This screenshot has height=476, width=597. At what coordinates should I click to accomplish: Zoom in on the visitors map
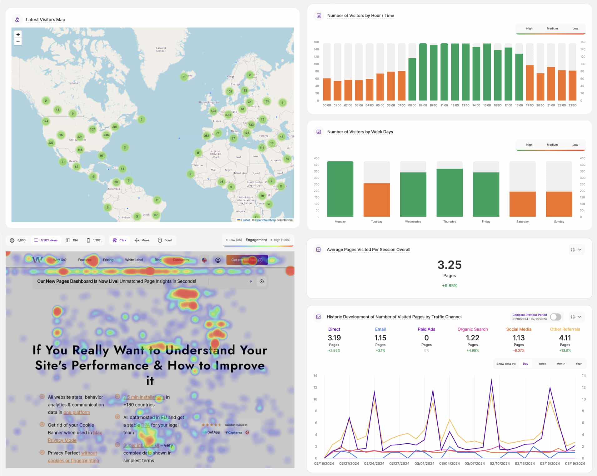point(18,34)
